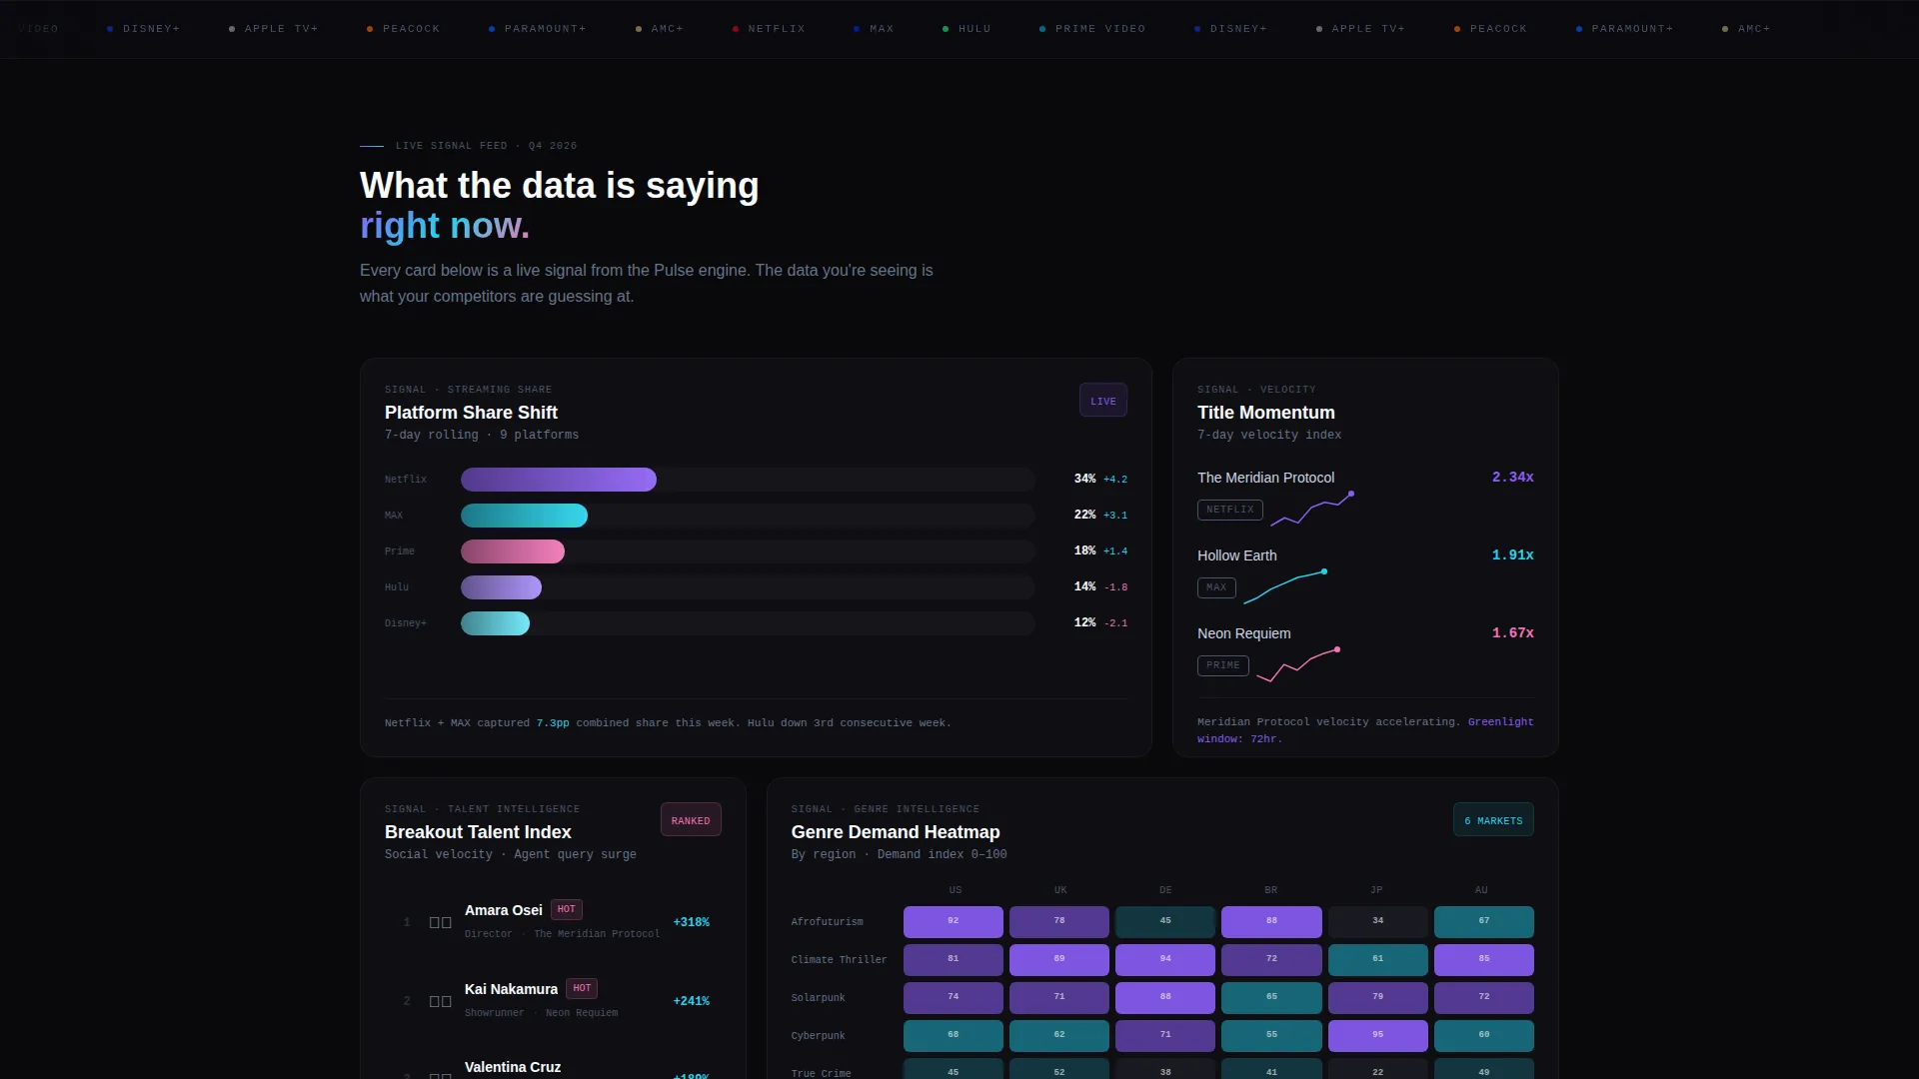Viewport: 1919px width, 1079px height.
Task: Click the Solarpunk JP cell showing 79
Action: click(x=1378, y=998)
